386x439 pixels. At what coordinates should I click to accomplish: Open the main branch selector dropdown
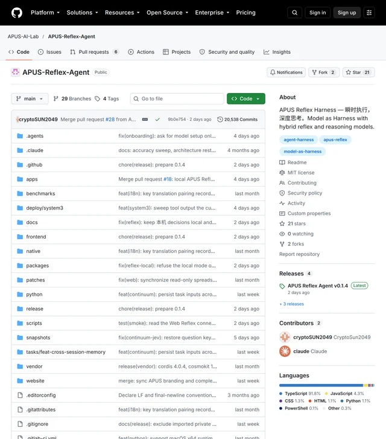[x=30, y=98]
